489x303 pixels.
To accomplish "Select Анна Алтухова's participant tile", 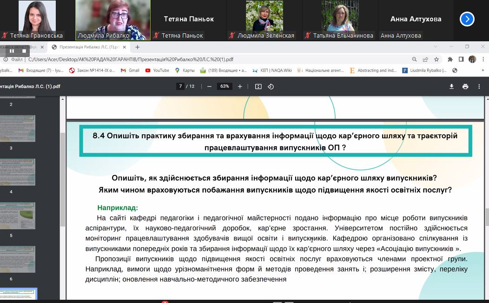I will point(416,20).
